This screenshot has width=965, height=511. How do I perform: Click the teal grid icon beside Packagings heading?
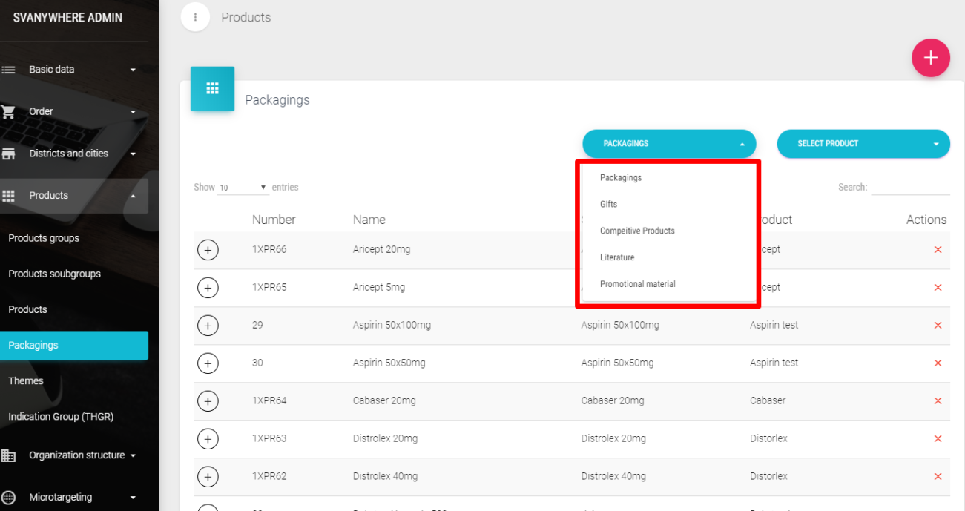click(212, 89)
